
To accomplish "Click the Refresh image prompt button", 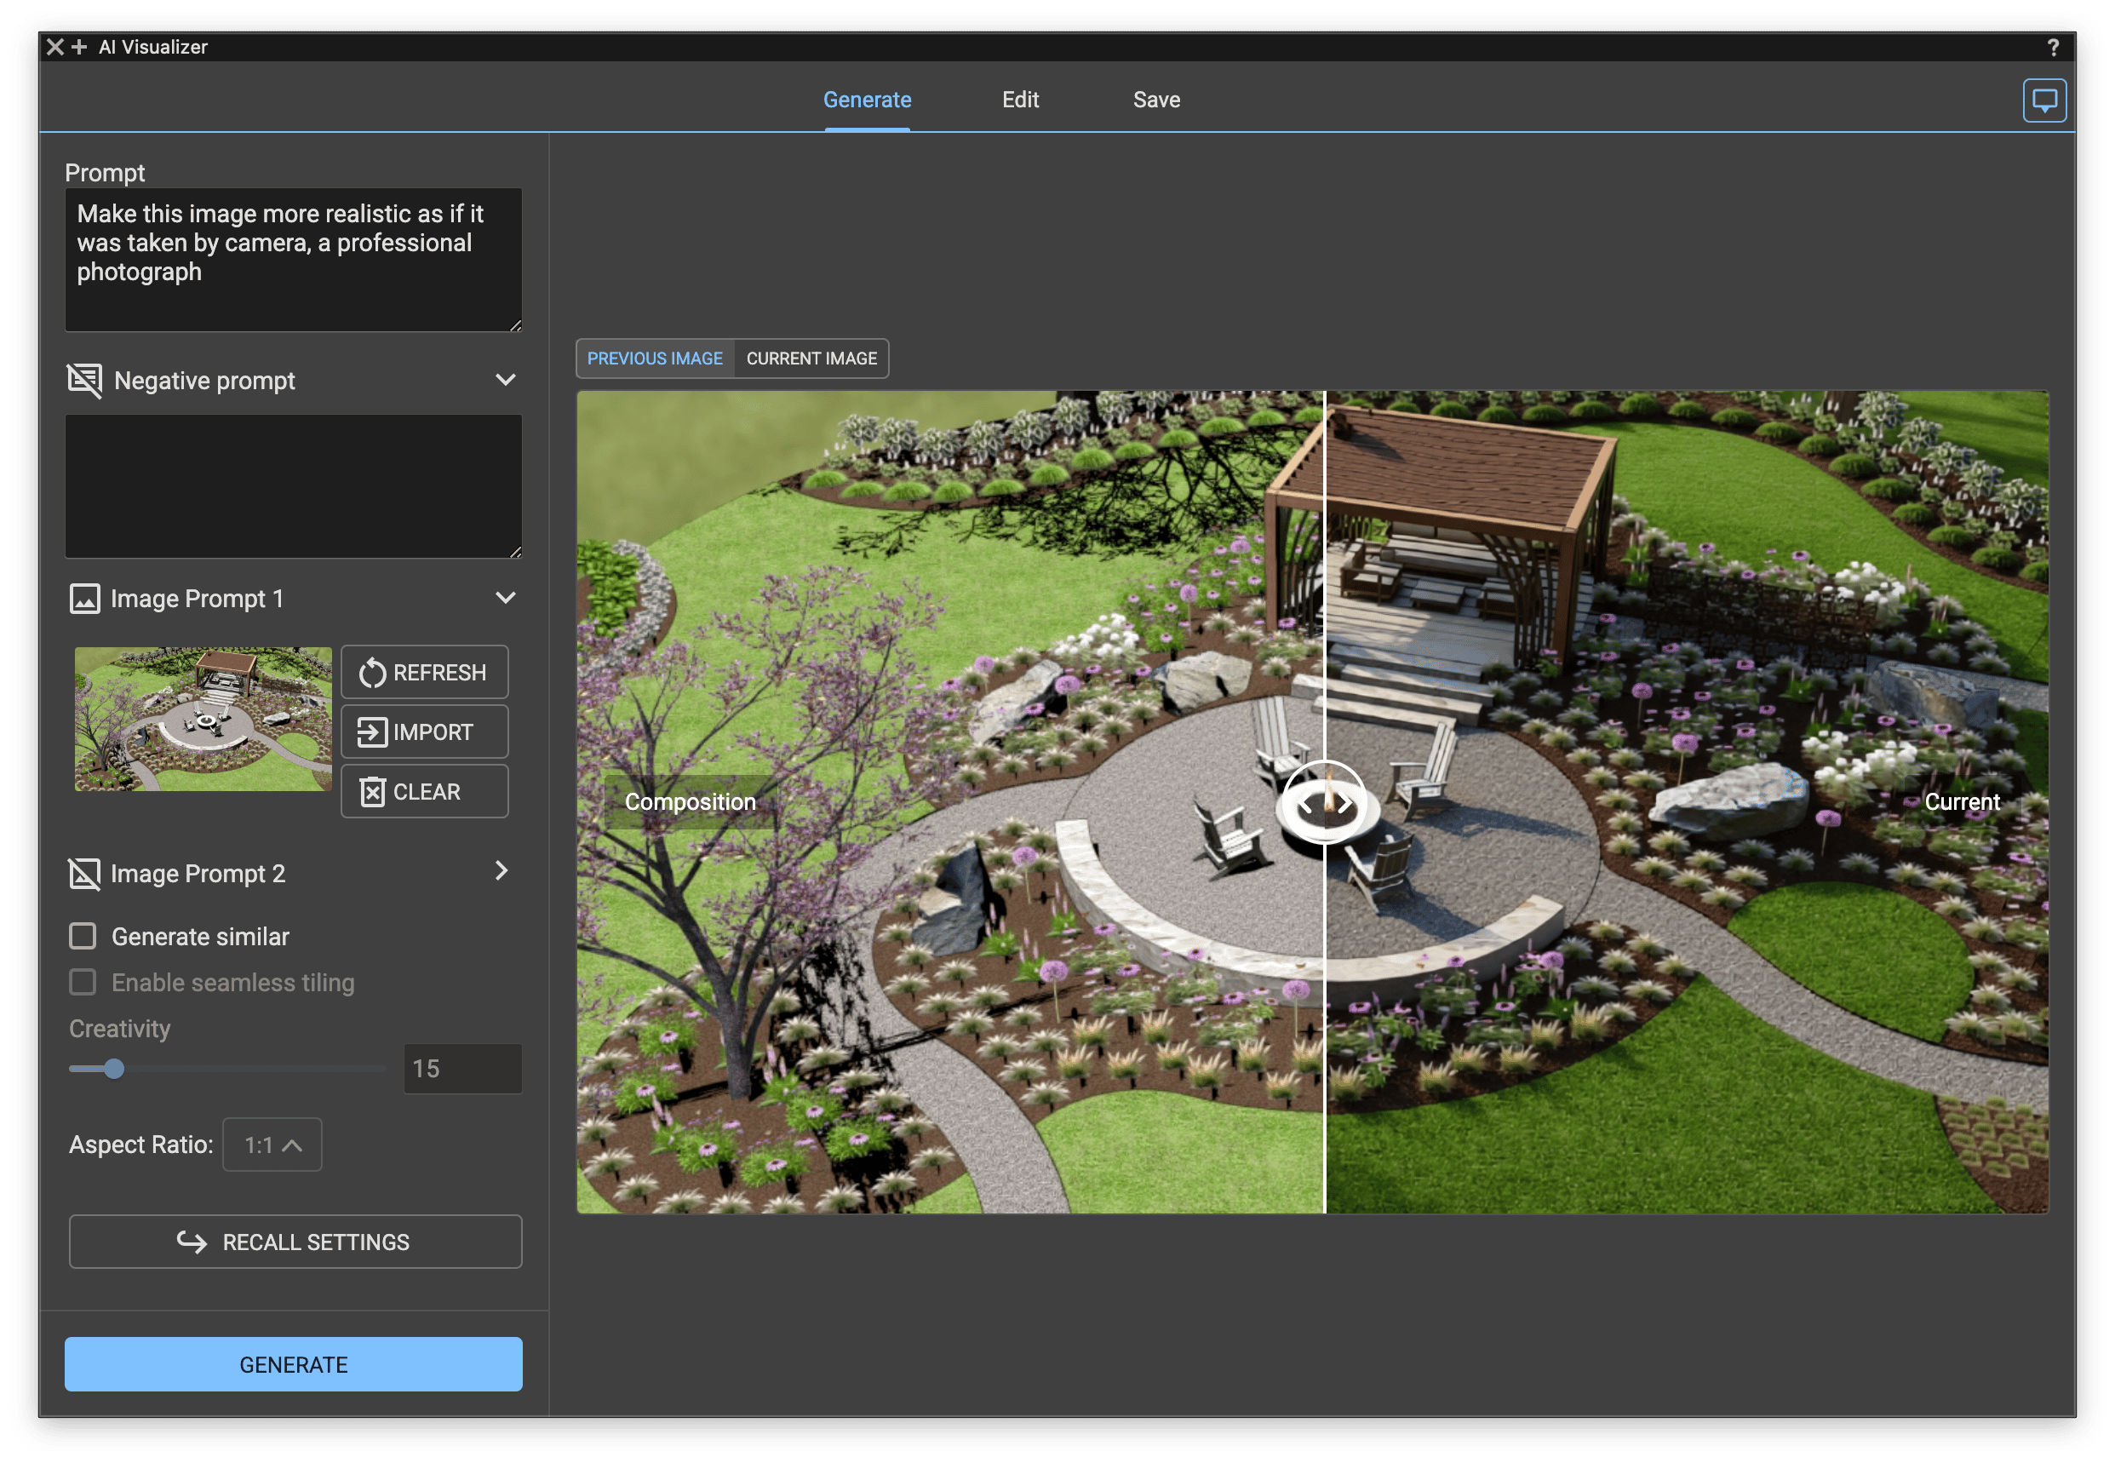I will 424,672.
